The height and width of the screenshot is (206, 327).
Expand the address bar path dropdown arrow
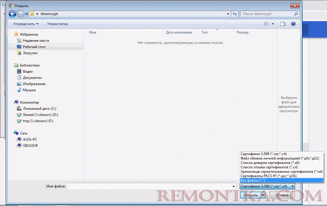tap(228, 14)
